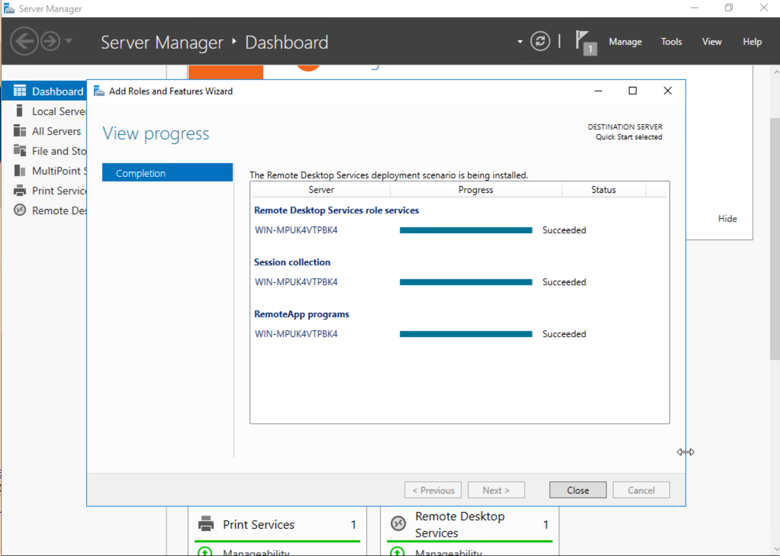780x556 pixels.
Task: Click the dashboard vertical scrollbar
Action: tap(775, 239)
